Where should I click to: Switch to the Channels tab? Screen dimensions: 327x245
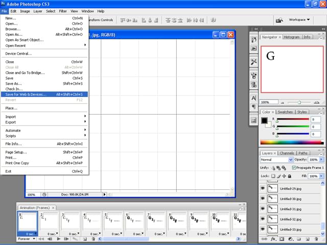pos(287,153)
